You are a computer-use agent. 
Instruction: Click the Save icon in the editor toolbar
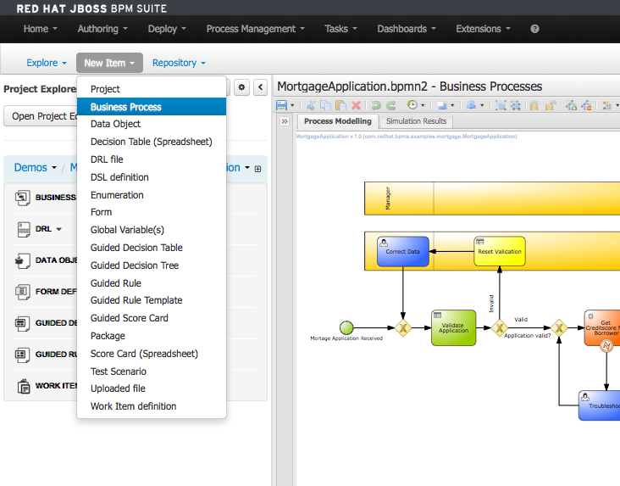pos(281,105)
